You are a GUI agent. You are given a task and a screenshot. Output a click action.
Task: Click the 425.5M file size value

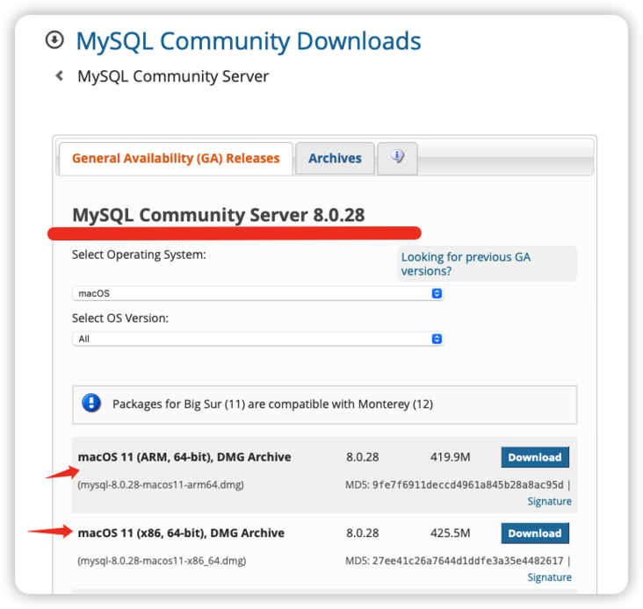[451, 534]
